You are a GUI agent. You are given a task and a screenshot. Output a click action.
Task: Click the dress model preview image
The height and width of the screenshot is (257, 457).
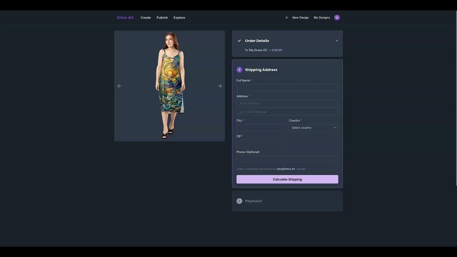tap(169, 86)
